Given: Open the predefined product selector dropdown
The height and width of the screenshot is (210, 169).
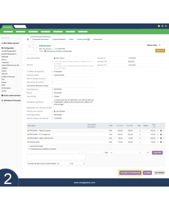Looking at the screenshot, I should 54,152.
